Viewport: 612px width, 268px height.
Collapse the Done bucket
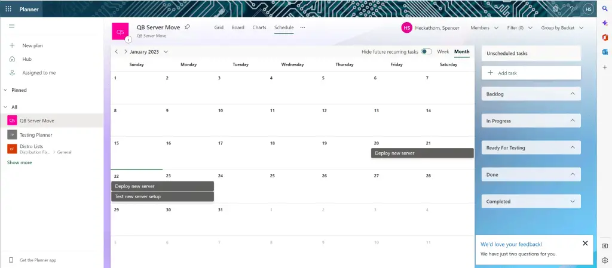point(573,174)
